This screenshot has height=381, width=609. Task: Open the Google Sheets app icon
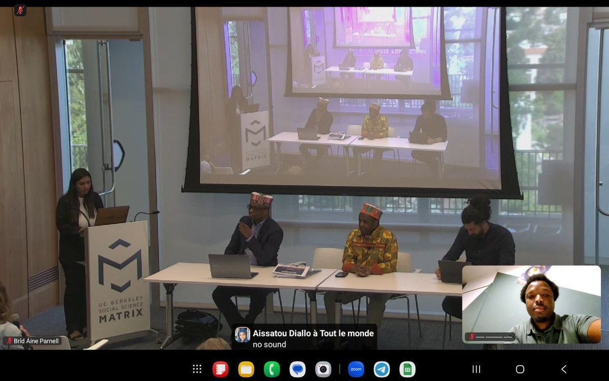click(407, 369)
